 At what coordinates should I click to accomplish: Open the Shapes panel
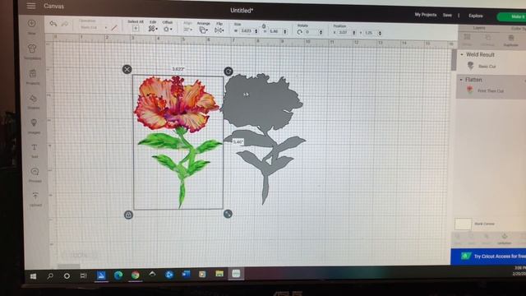coord(33,101)
